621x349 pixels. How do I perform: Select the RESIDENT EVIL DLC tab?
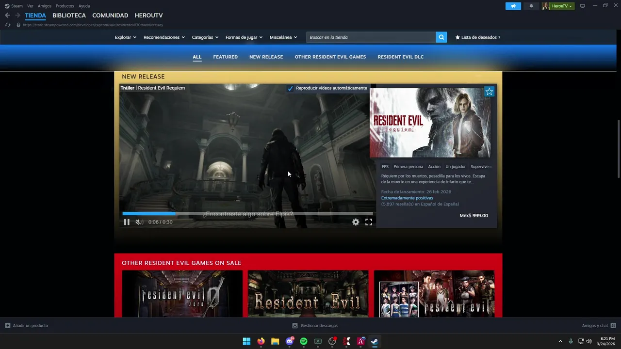(401, 57)
